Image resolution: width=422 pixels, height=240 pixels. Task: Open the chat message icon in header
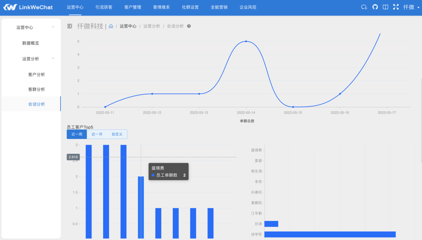coord(364,7)
